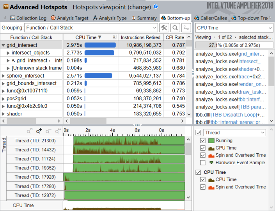Switch to the Summary tab
This screenshot has height=211, width=275.
coord(144,18)
